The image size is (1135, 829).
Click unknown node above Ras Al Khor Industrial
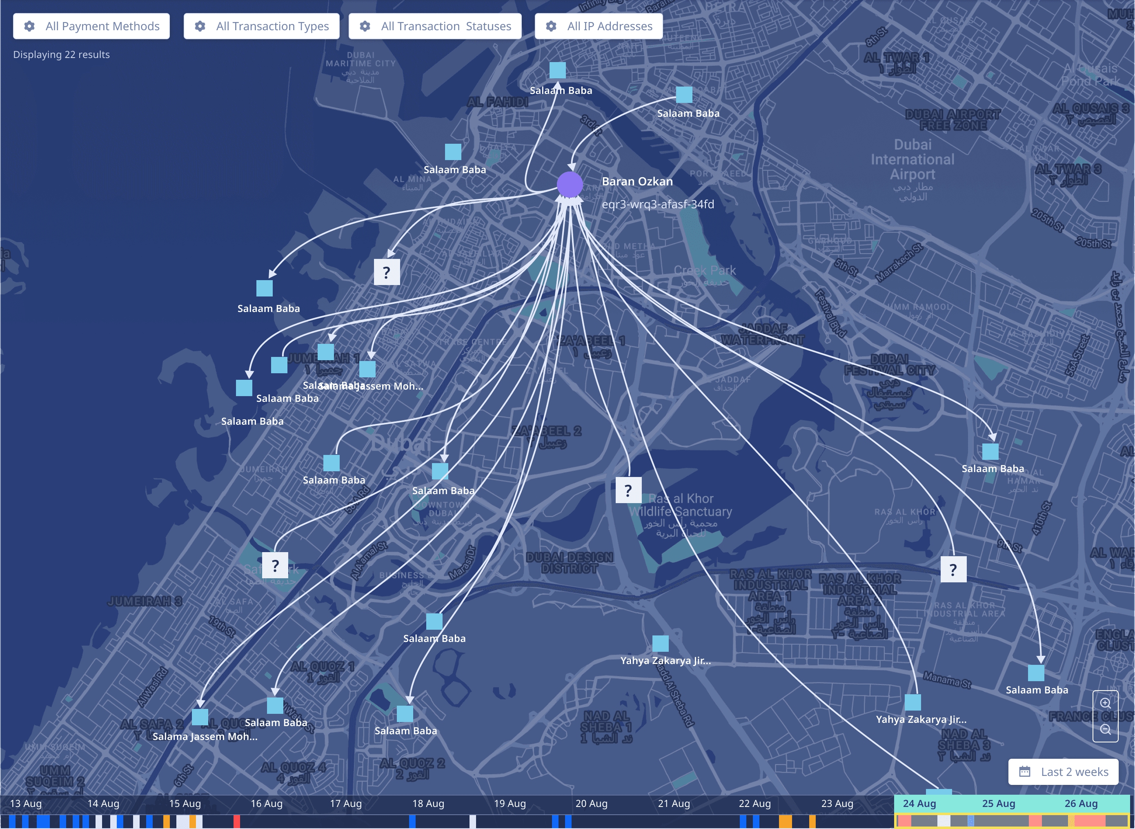click(x=953, y=569)
